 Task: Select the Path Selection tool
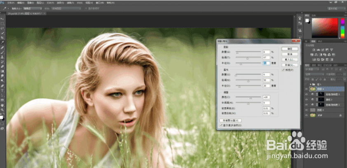click(x=2, y=95)
